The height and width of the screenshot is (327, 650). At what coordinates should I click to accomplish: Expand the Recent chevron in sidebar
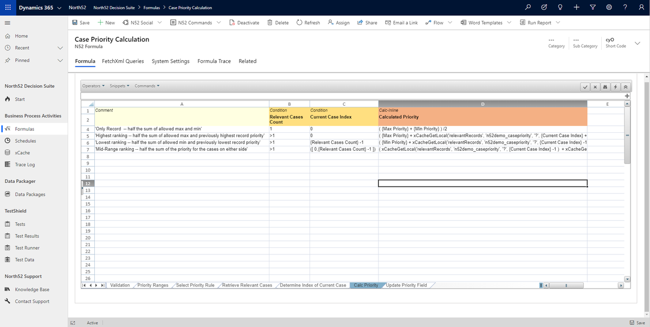pyautogui.click(x=60, y=48)
